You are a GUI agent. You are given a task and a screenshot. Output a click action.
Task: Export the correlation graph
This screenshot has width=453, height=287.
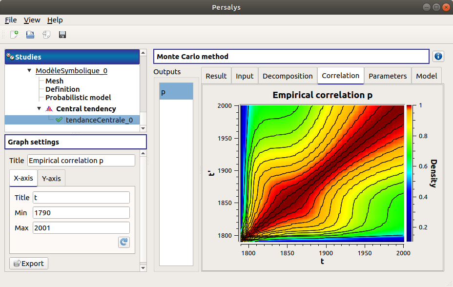tap(28, 263)
